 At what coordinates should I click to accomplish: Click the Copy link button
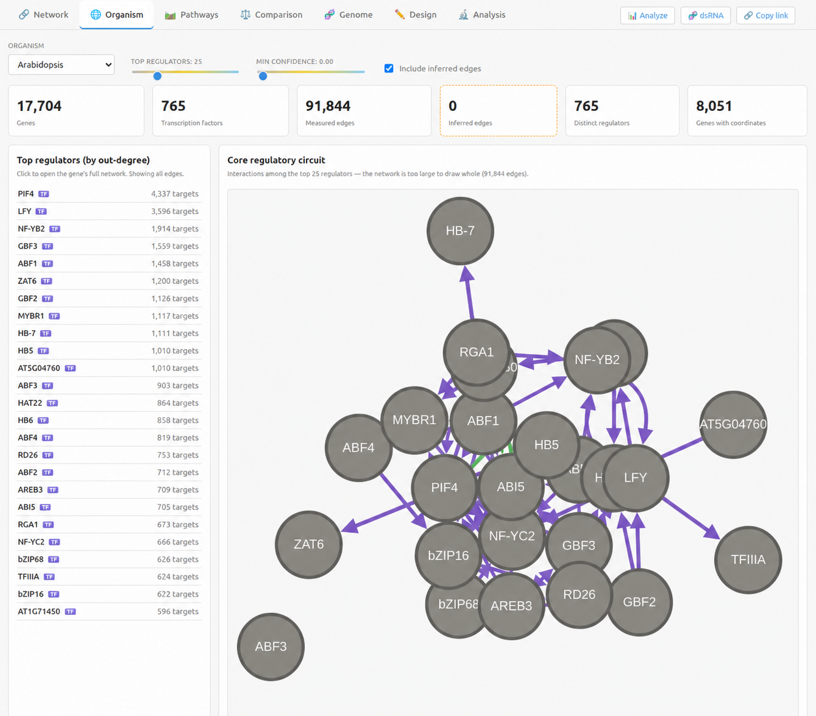pyautogui.click(x=765, y=15)
